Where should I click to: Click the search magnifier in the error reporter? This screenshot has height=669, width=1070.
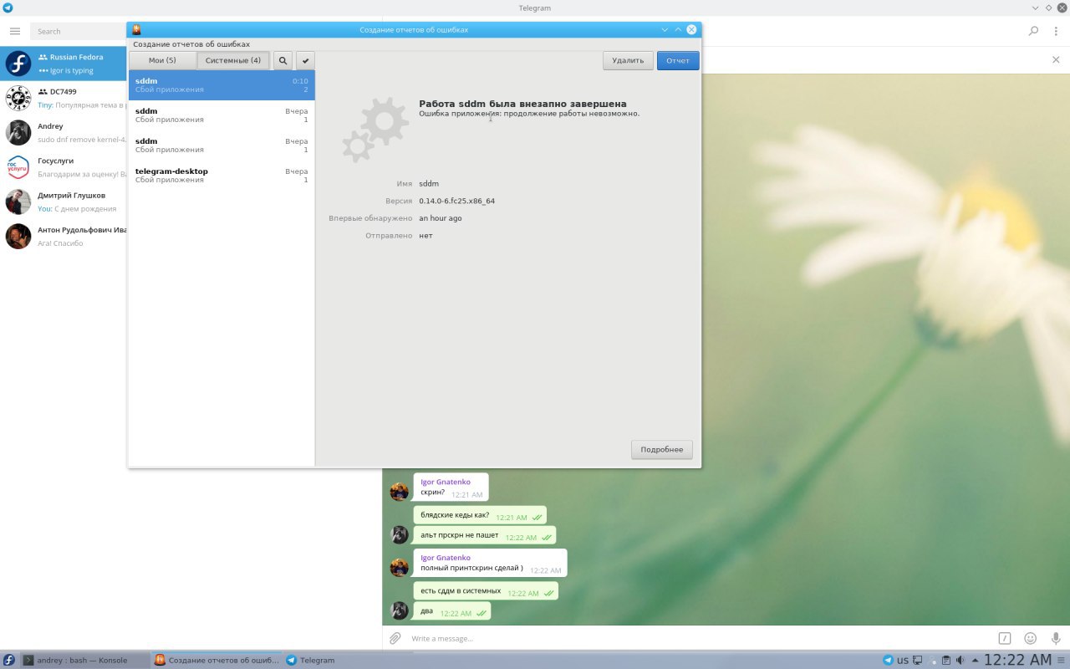[x=283, y=60]
